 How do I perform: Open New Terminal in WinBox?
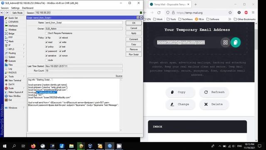pyautogui.click(x=15, y=80)
